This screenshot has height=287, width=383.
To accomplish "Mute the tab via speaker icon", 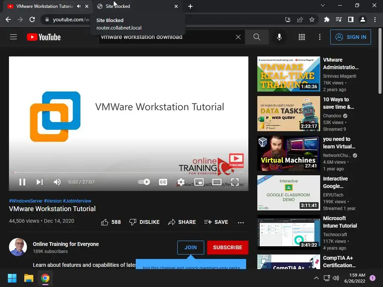I will (79, 6).
